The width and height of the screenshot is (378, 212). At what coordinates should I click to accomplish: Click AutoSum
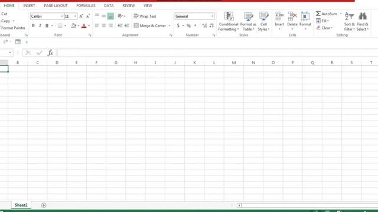point(327,14)
